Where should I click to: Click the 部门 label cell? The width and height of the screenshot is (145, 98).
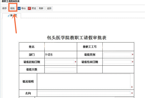[32, 55]
